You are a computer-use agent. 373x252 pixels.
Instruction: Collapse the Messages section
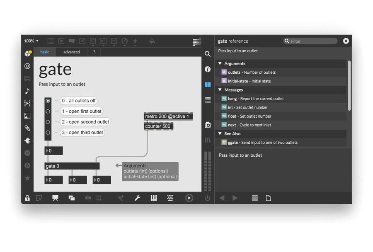[x=220, y=90]
